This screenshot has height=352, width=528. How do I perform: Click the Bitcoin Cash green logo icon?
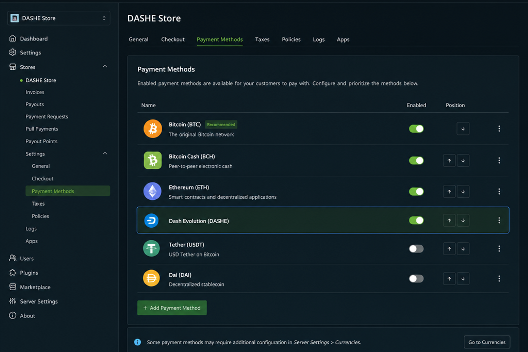coord(153,160)
